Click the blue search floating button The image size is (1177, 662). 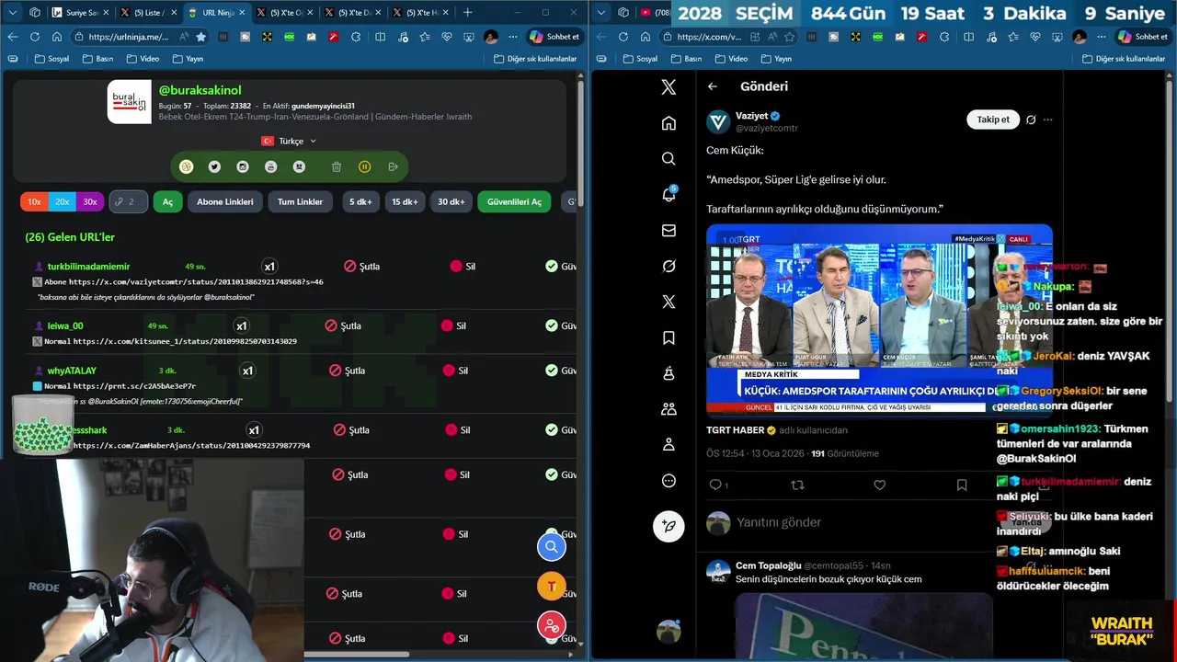[552, 546]
